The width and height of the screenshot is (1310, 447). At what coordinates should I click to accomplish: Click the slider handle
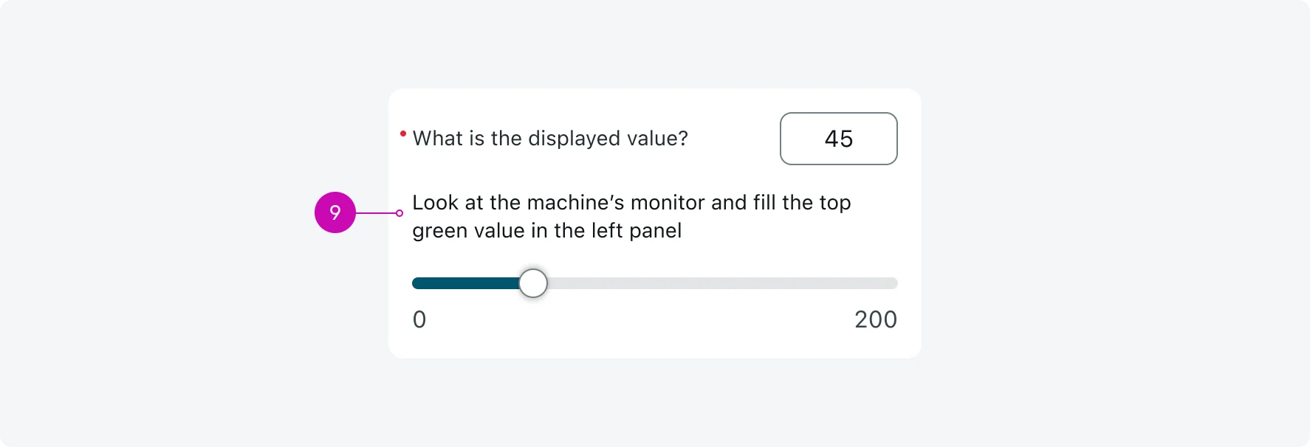tap(533, 283)
